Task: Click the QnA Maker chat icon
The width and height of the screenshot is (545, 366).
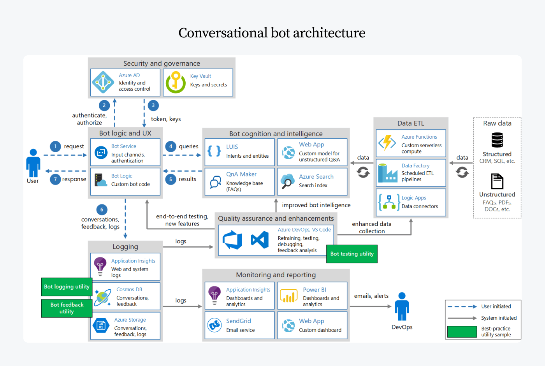Action: click(215, 182)
